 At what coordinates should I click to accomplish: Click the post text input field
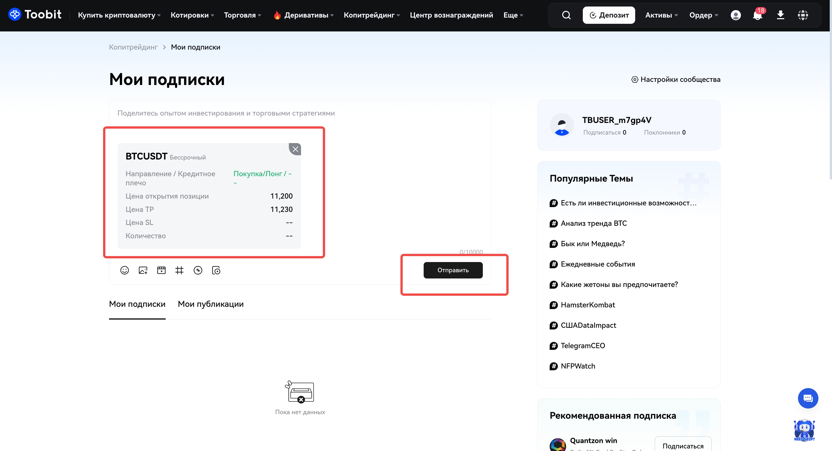point(300,113)
